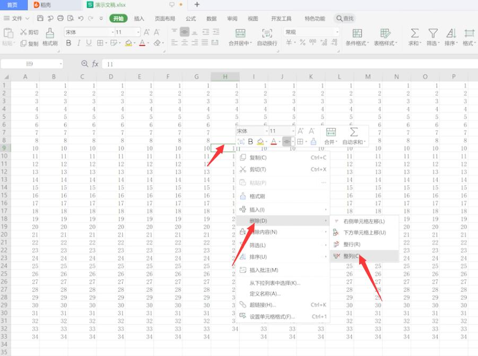Choose 整列(C) in delete submenu
Image resolution: width=478 pixels, height=356 pixels.
point(364,256)
